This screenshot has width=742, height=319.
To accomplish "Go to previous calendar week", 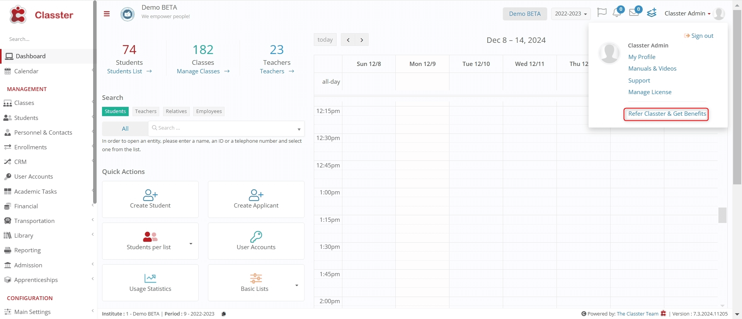I will [x=348, y=40].
